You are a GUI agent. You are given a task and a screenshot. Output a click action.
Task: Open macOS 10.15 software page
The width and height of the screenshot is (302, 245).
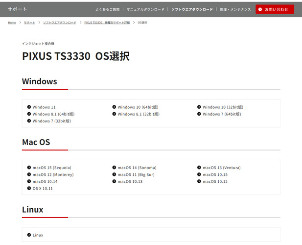point(215,174)
